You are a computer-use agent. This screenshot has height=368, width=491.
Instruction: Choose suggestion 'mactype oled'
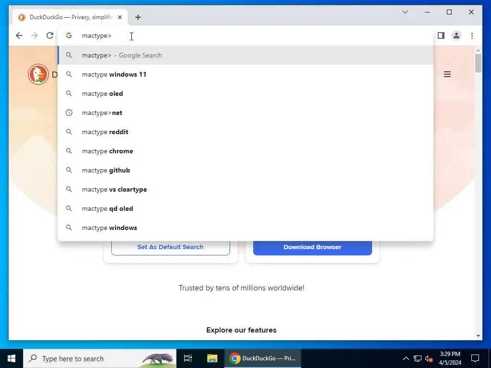246,93
